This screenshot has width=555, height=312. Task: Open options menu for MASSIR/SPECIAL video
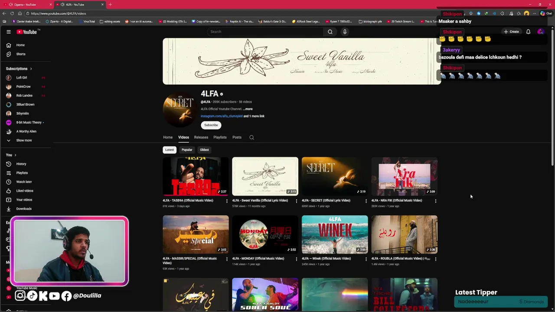tap(227, 259)
